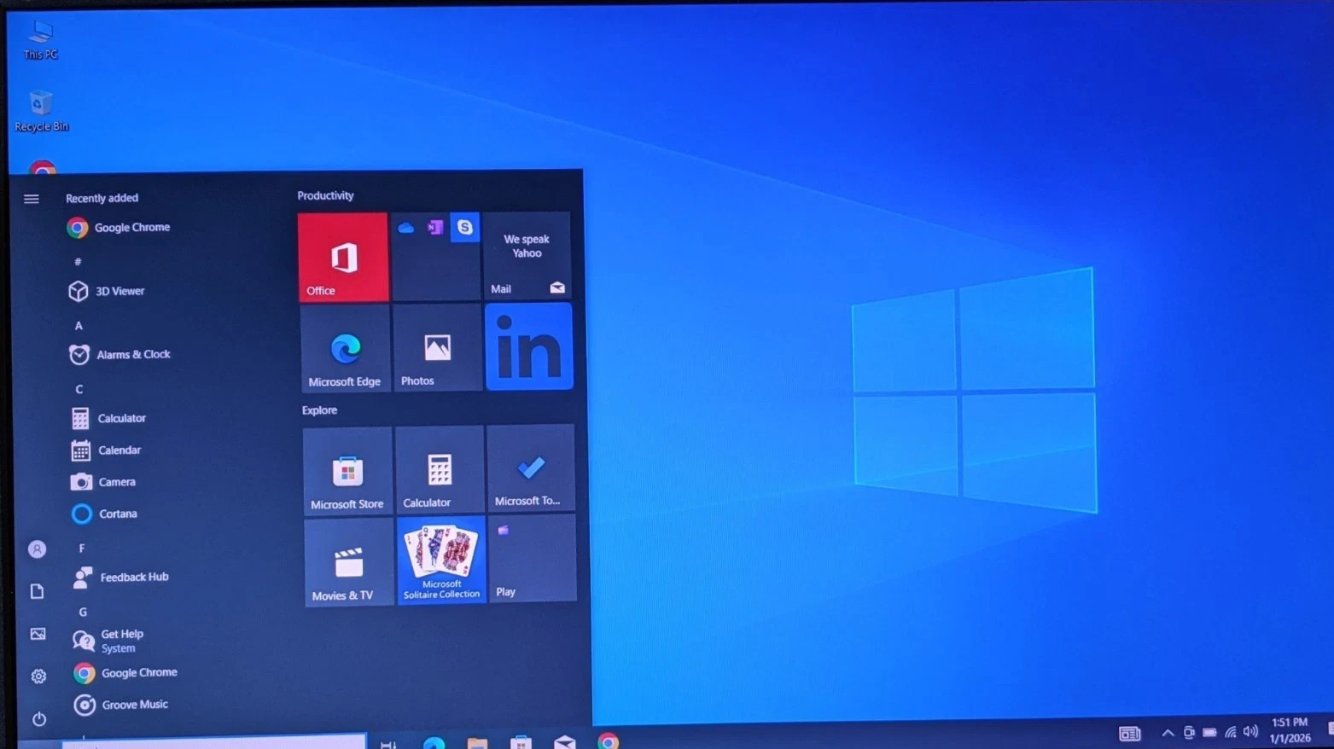This screenshot has width=1334, height=749.
Task: Launch Microsoft Edge from the Start tile
Action: coord(346,348)
